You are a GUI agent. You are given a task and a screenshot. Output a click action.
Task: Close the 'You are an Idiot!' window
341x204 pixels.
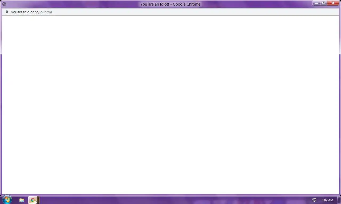[x=333, y=3]
